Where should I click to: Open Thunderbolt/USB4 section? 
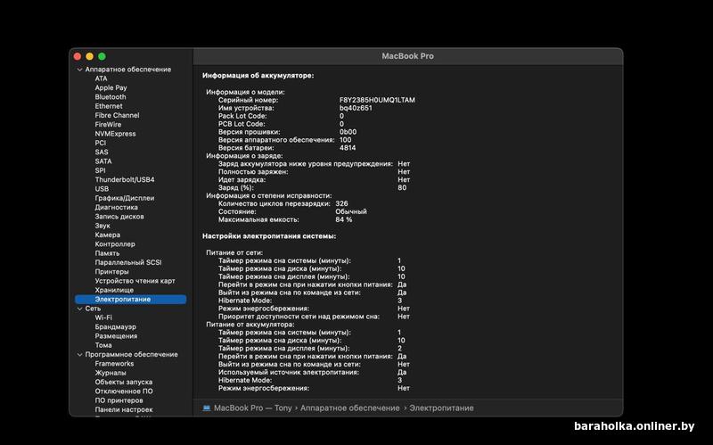coord(125,180)
